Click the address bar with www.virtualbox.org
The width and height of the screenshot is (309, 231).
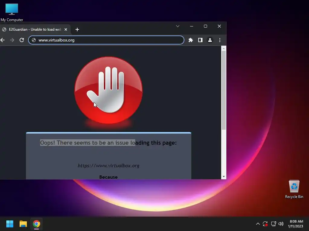(x=106, y=40)
